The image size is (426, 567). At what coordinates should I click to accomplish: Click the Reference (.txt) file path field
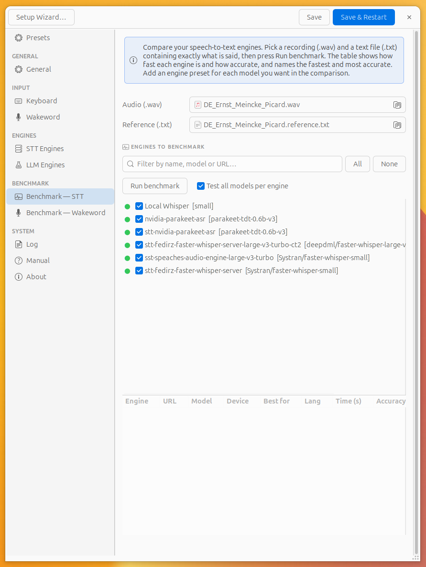click(x=297, y=125)
